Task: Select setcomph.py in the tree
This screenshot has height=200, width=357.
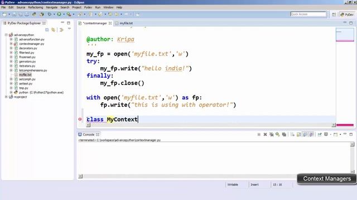Action: pyautogui.click(x=27, y=79)
